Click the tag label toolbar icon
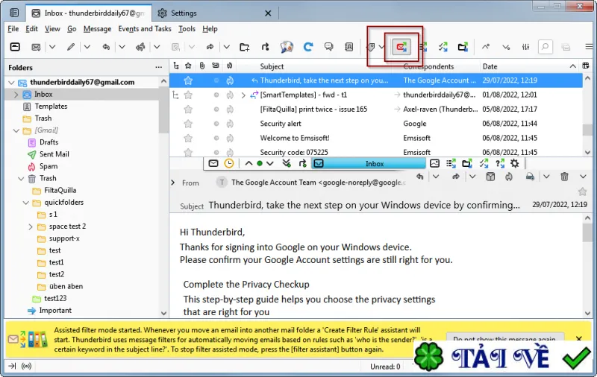597x377 pixels. coord(370,47)
